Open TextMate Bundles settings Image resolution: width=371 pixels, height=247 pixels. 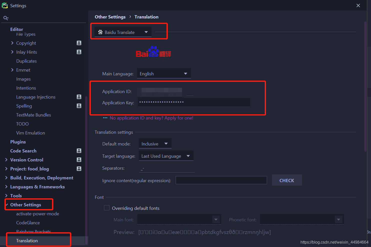[33, 115]
